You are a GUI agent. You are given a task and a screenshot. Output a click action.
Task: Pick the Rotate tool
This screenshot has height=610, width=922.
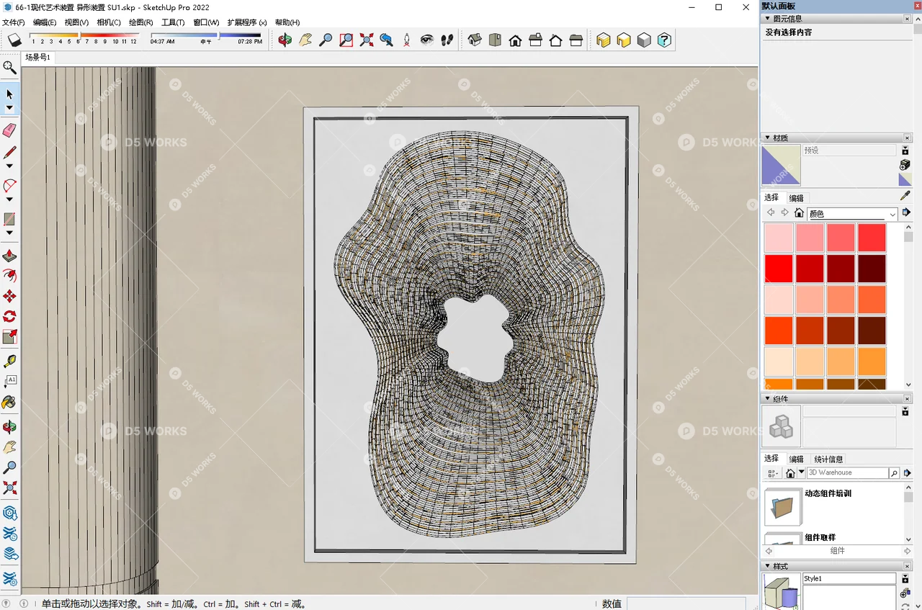coord(9,316)
